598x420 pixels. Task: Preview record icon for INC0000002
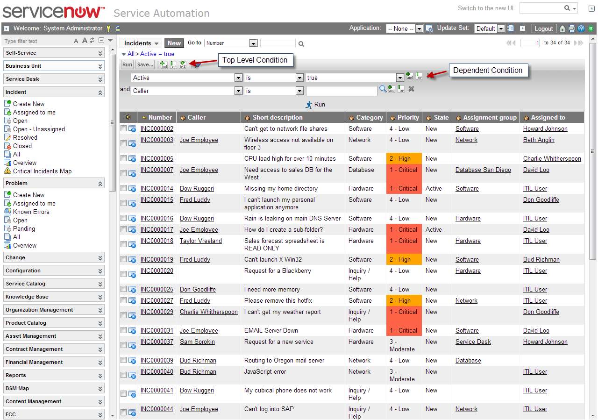132,128
